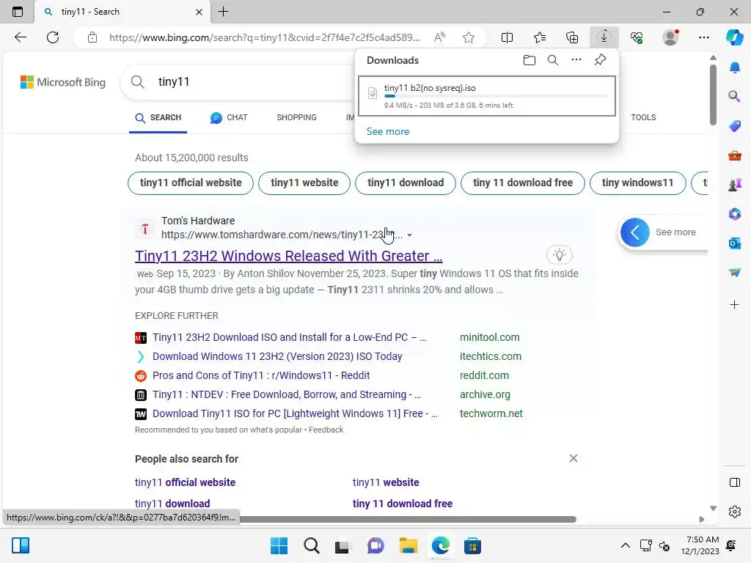
Task: Toggle the Downloads toolbar button
Action: pyautogui.click(x=604, y=37)
